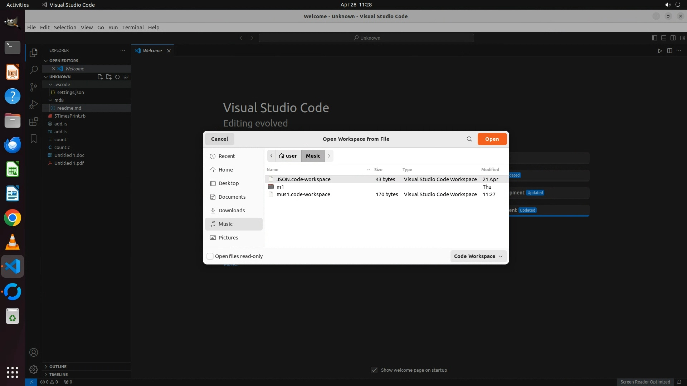Toggle the primary side bar layout icon
The image size is (687, 386).
click(654, 38)
